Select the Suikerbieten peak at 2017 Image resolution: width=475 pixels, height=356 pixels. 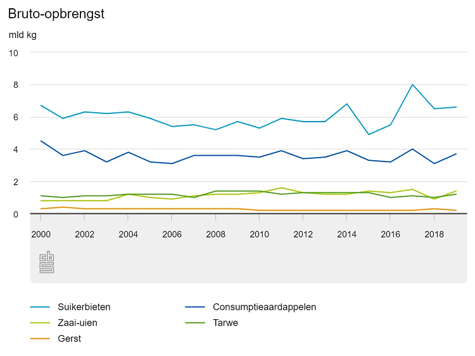412,84
